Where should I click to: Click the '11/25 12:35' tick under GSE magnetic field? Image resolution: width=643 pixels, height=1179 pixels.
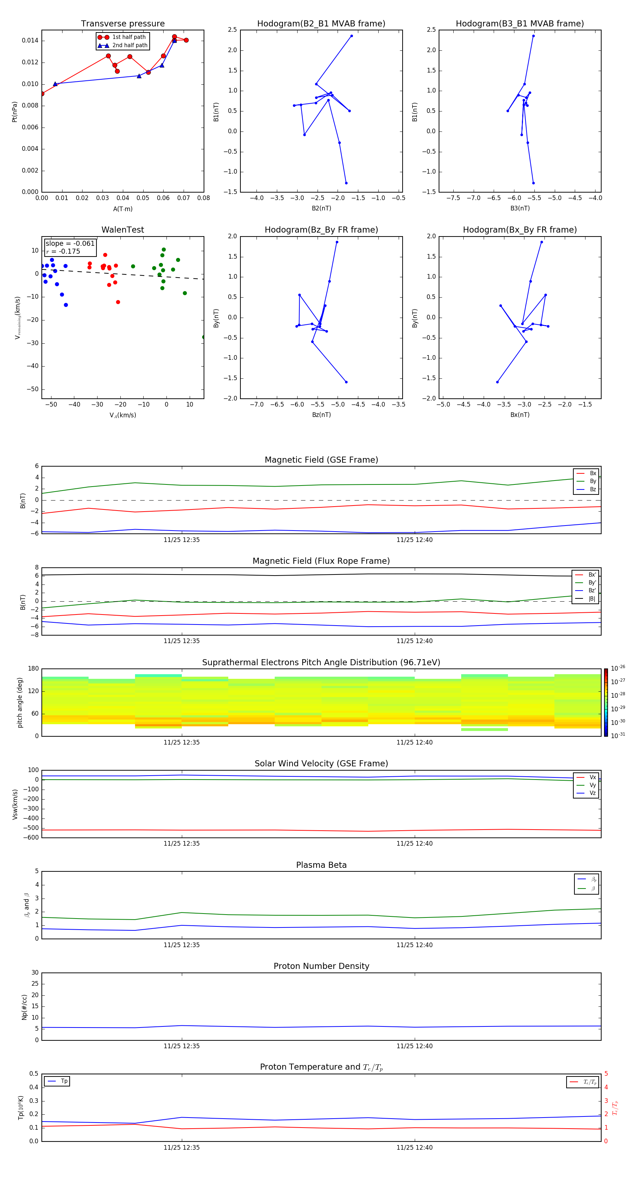[182, 539]
